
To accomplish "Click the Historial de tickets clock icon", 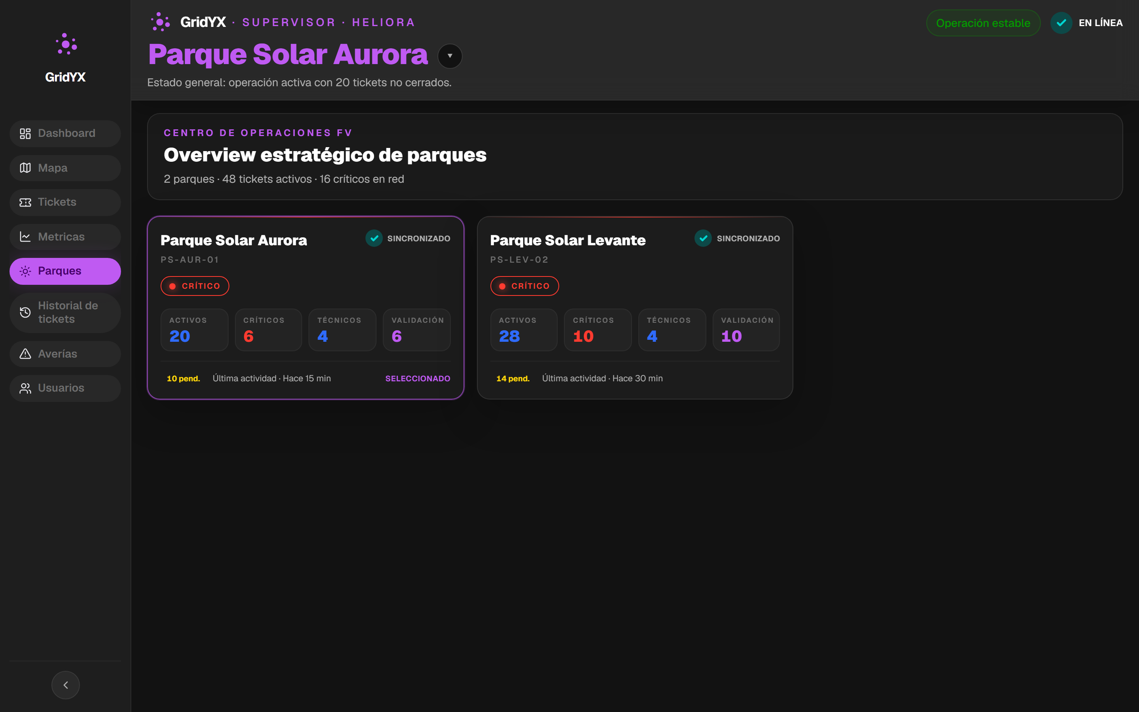I will pyautogui.click(x=25, y=312).
